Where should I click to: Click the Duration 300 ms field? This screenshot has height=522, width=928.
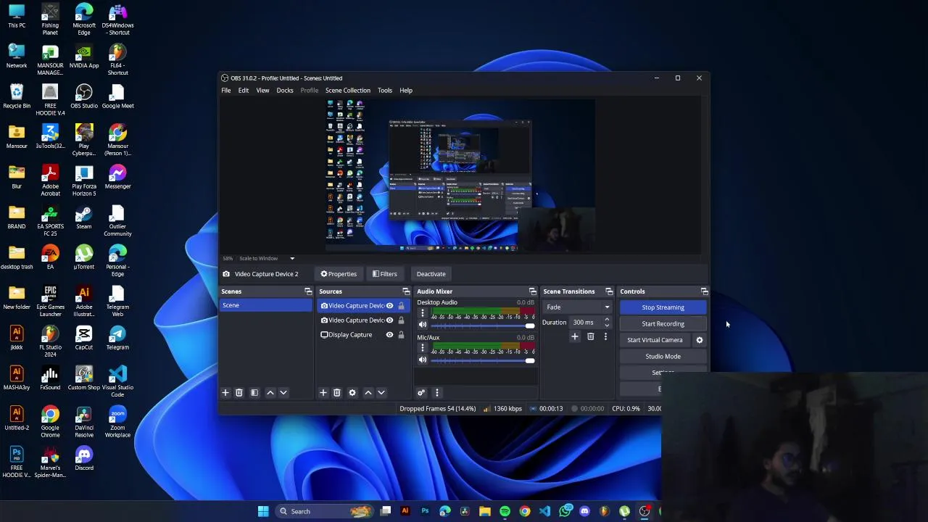(587, 323)
